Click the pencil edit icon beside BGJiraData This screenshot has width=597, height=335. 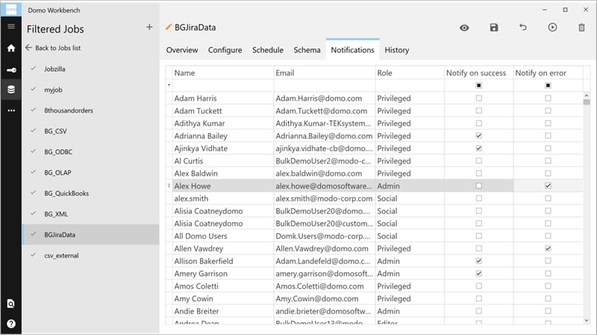[169, 27]
